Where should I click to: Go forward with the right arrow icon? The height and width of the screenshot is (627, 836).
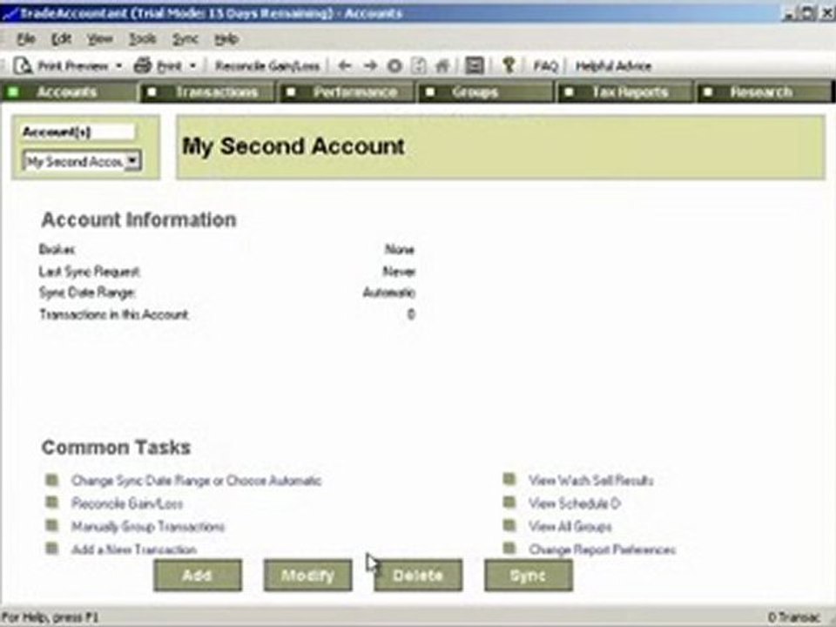tap(370, 65)
